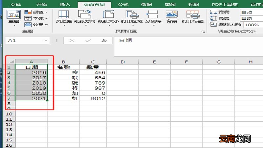Open Paper Size (纸张大小) icon
This screenshot has height=148, width=263.
pos(108,14)
